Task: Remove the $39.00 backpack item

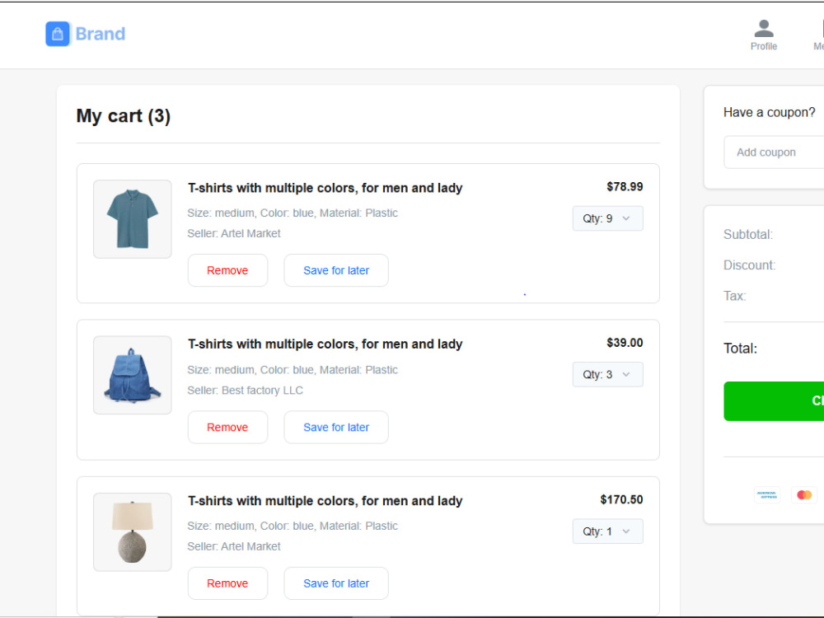Action: (227, 427)
